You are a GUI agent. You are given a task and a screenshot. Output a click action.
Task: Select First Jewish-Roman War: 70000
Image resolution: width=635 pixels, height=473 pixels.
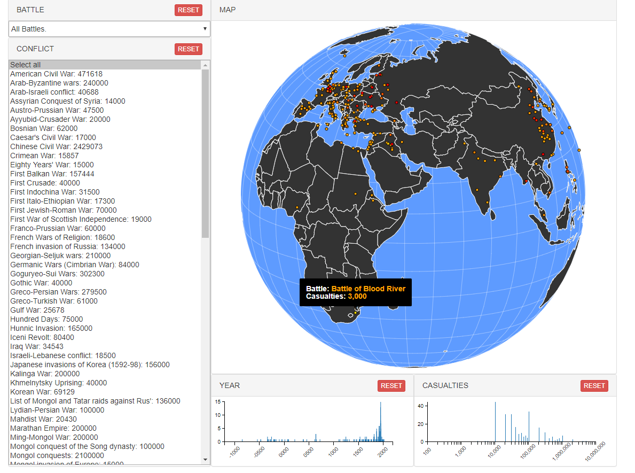(x=105, y=210)
